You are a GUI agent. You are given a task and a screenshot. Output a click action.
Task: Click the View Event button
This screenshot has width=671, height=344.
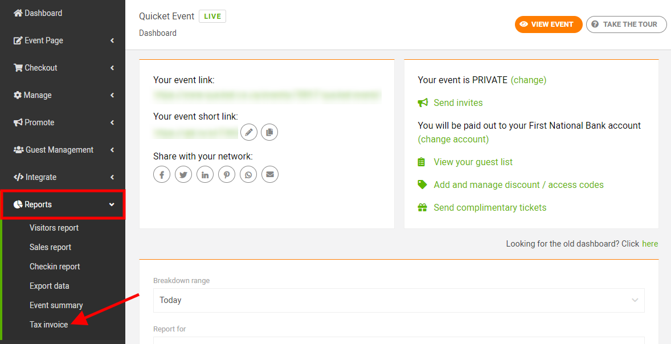tap(549, 24)
